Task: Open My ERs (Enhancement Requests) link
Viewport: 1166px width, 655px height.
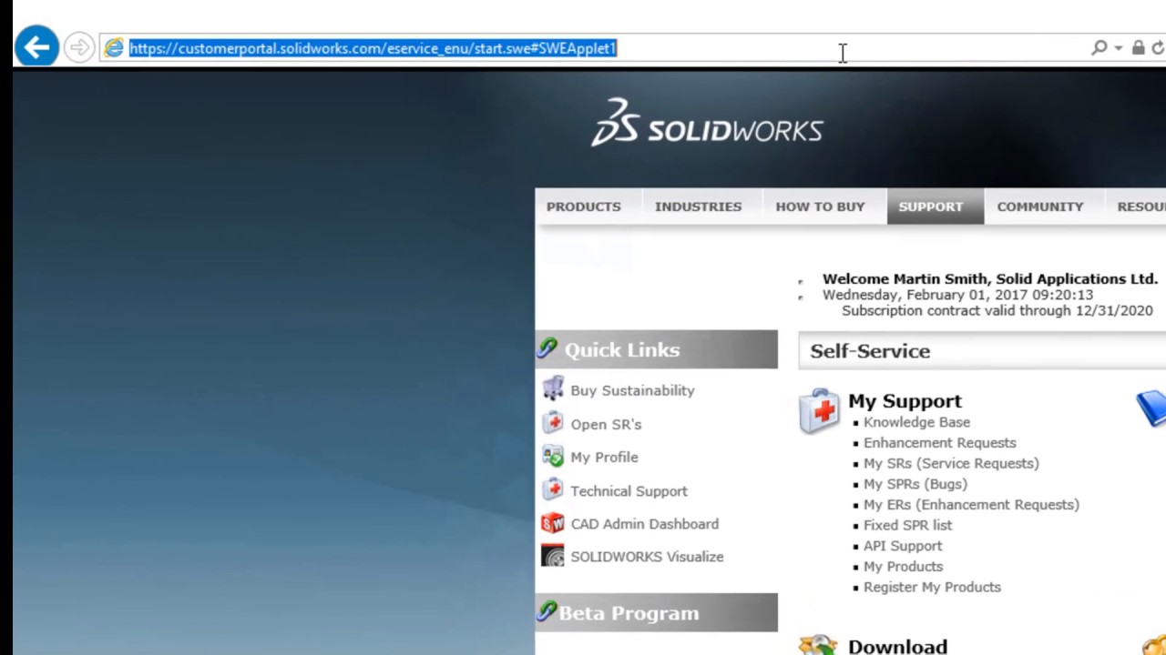Action: click(971, 505)
